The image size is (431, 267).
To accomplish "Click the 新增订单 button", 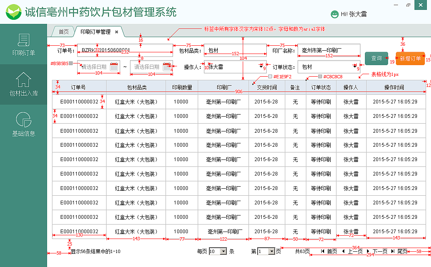I will coord(410,59).
